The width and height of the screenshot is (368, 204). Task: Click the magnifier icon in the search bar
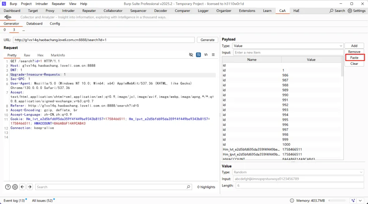(188, 187)
